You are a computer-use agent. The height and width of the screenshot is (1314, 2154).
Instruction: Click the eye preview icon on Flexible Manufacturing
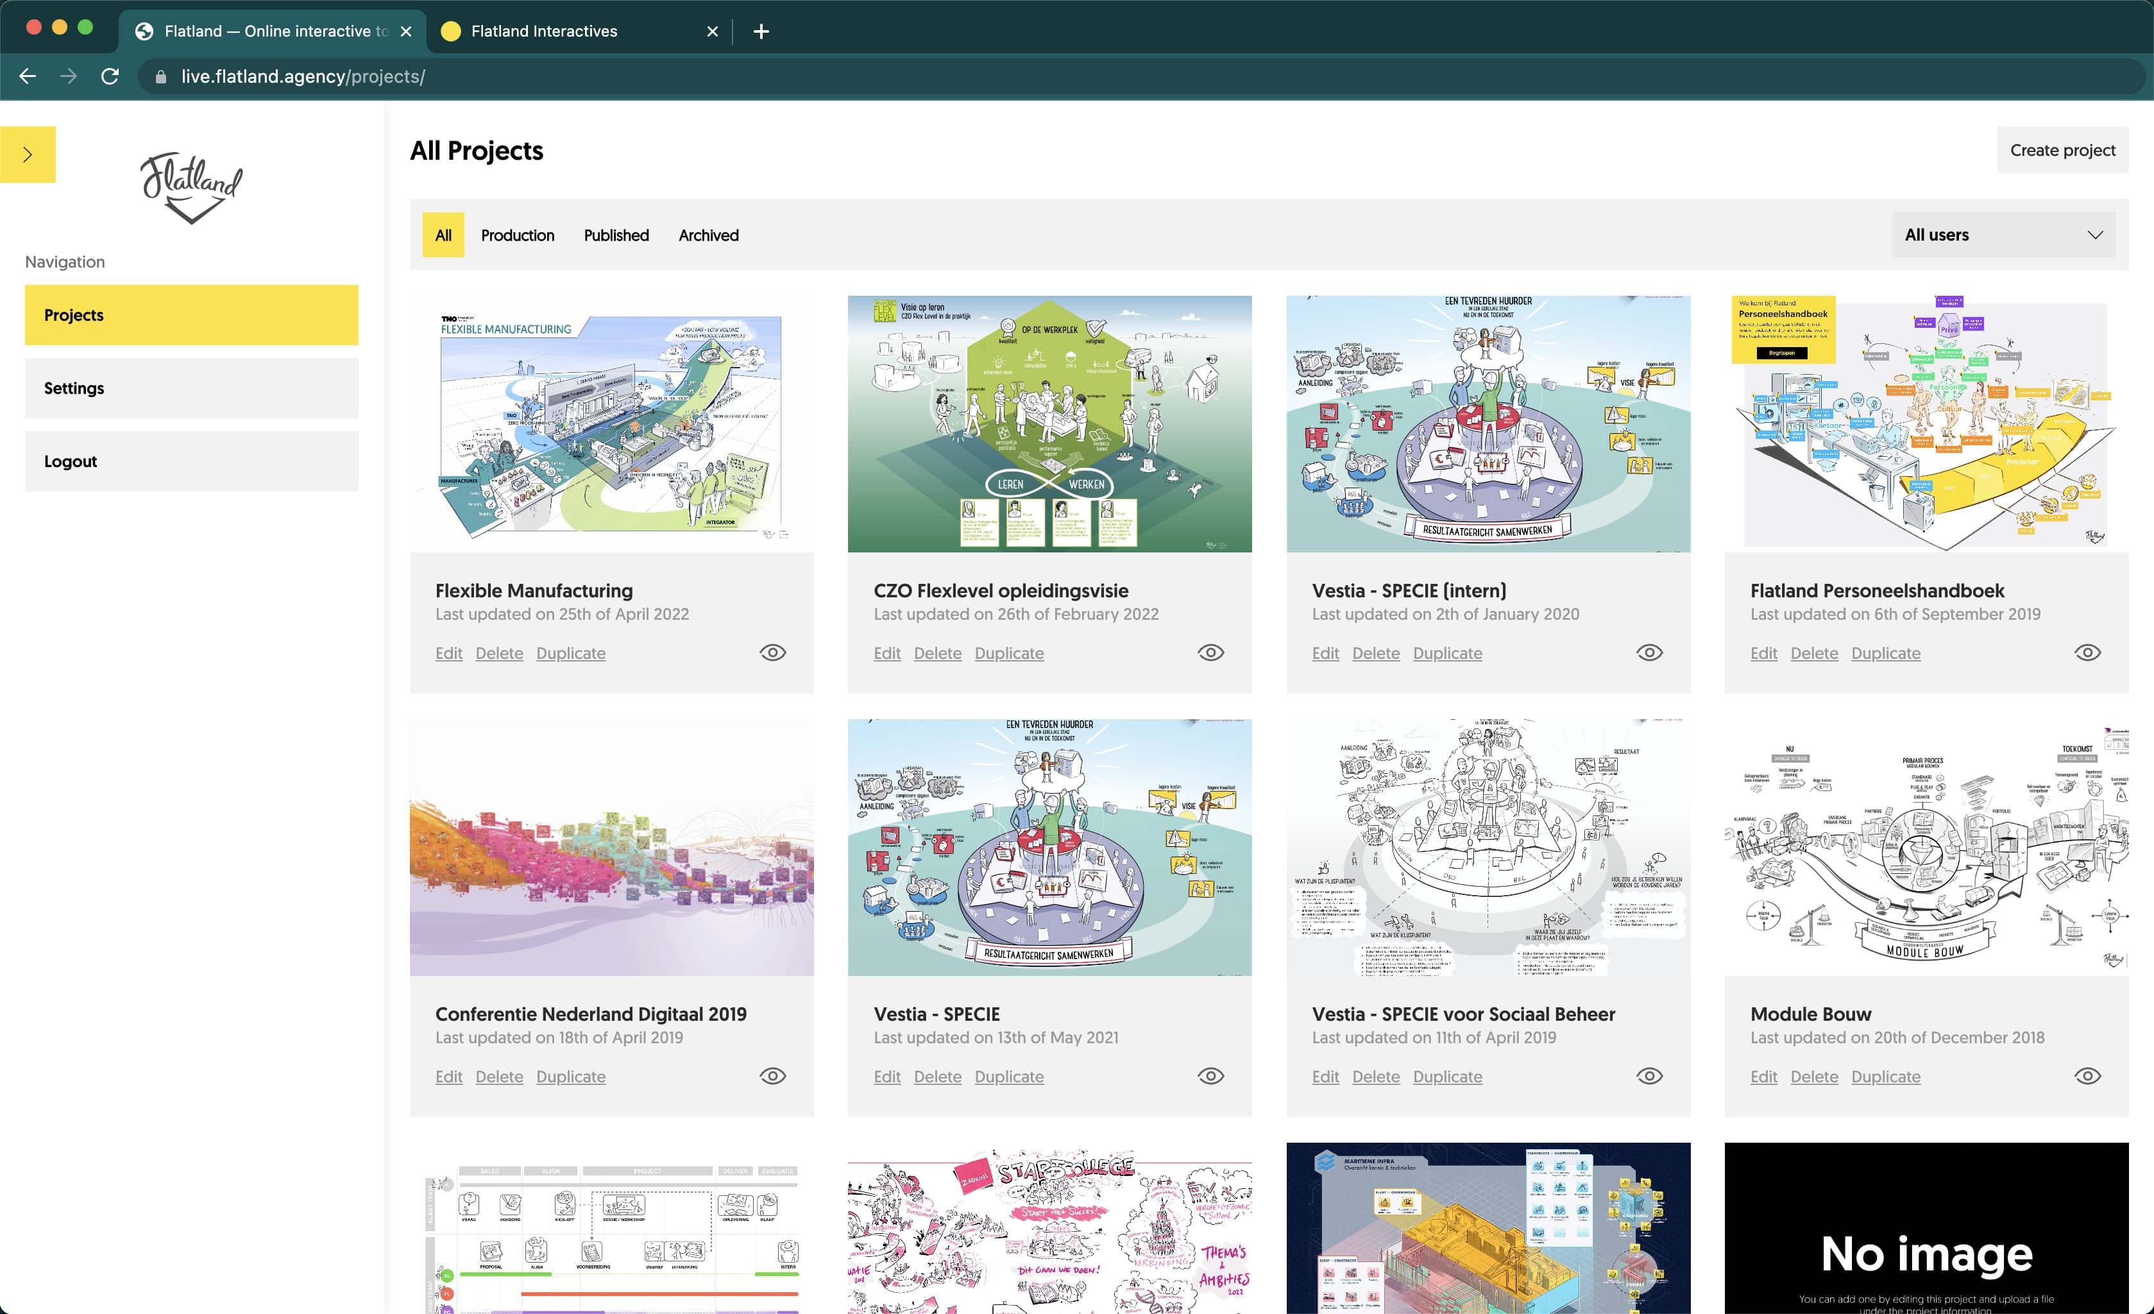pos(773,653)
